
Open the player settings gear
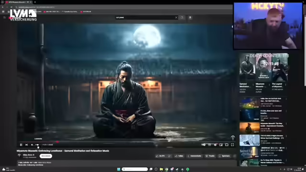[215, 145]
